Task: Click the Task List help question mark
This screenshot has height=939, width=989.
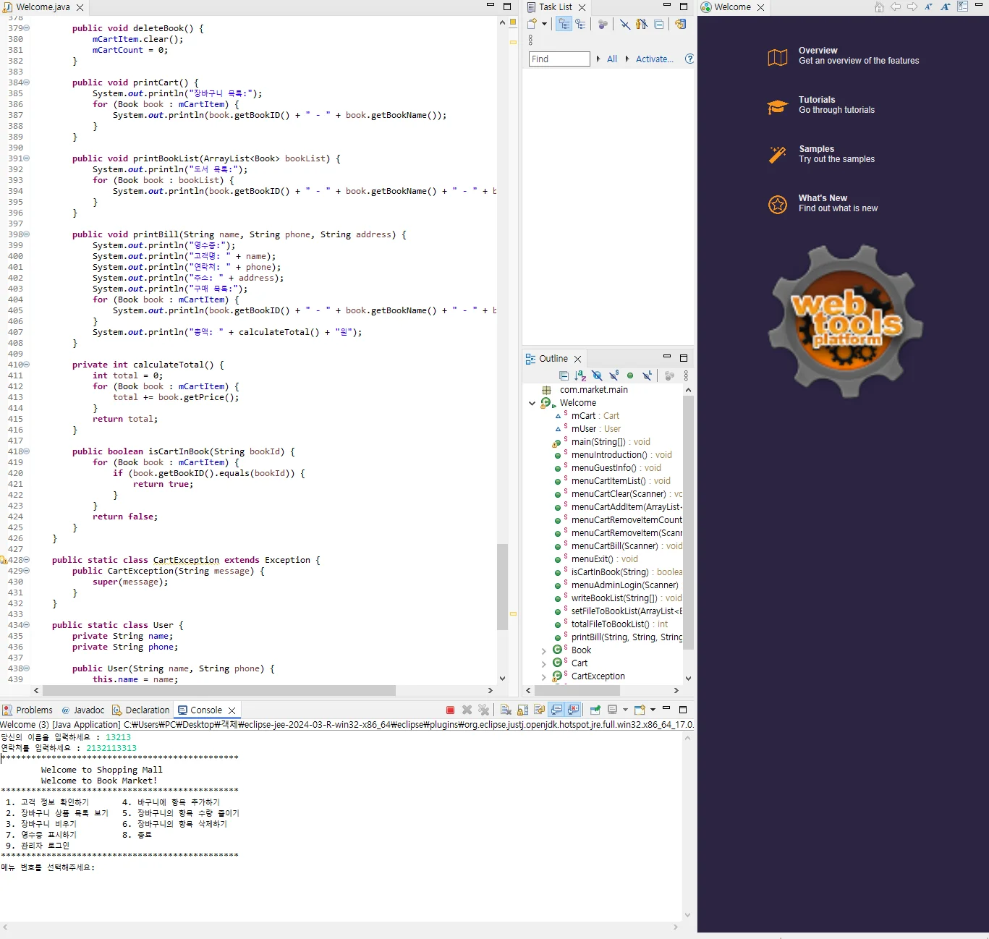Action: click(689, 59)
